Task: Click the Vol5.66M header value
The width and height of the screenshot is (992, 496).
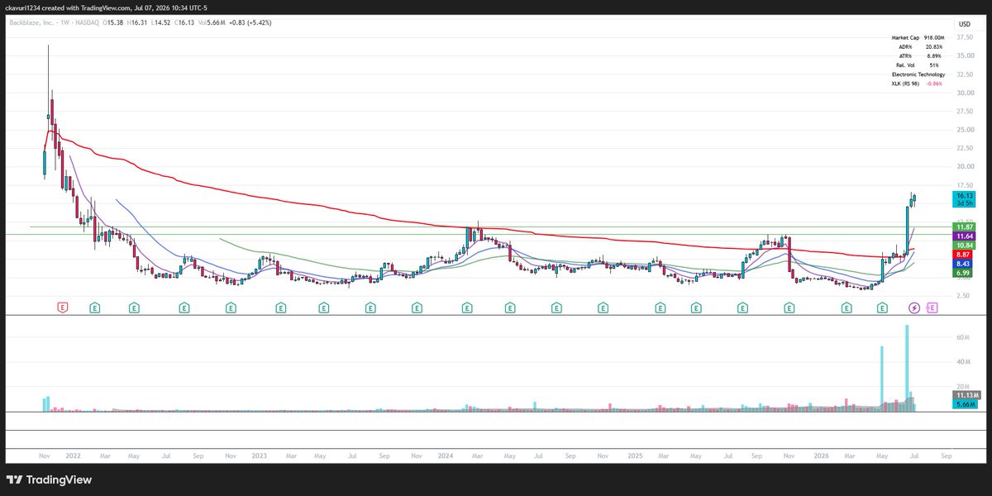Action: (212, 22)
